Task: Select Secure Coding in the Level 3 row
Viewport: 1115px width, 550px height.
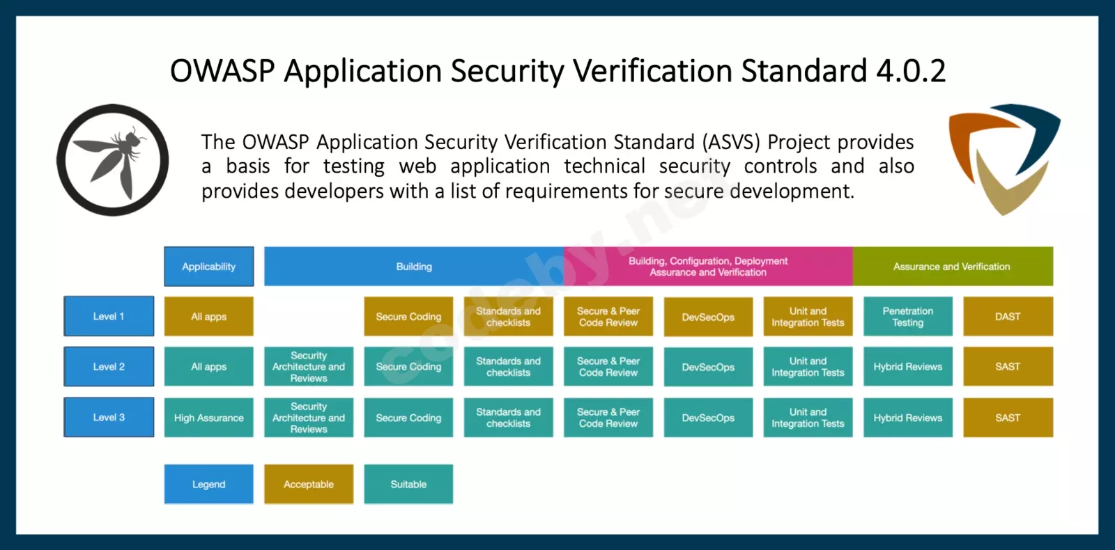Action: (408, 418)
